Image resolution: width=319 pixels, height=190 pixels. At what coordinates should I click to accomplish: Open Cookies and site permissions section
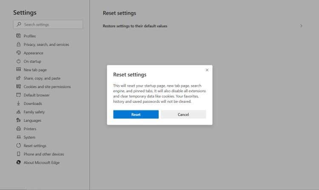pos(47,87)
